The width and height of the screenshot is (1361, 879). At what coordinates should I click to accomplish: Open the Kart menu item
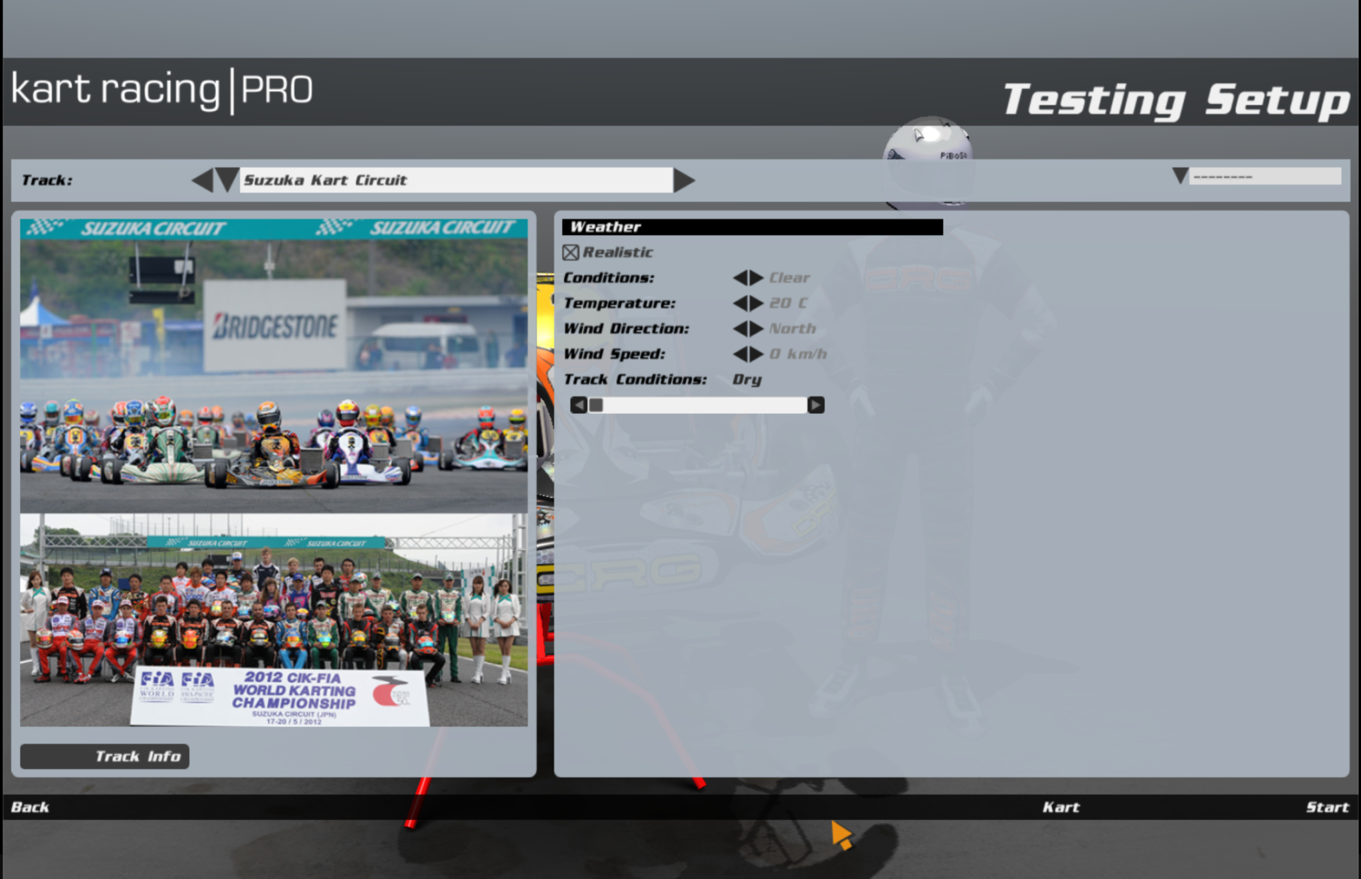pos(1061,807)
